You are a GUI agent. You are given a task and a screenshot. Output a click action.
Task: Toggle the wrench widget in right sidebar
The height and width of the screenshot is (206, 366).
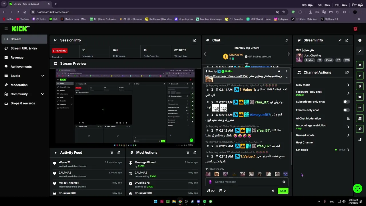click(x=360, y=129)
